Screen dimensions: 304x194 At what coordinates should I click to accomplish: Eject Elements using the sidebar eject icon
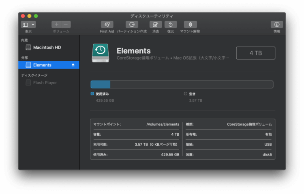pyautogui.click(x=73, y=65)
